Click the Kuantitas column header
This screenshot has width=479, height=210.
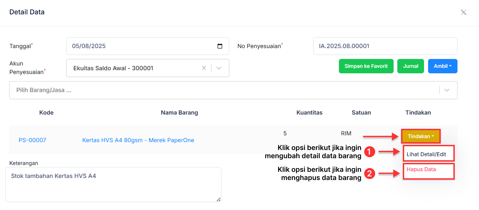point(309,112)
